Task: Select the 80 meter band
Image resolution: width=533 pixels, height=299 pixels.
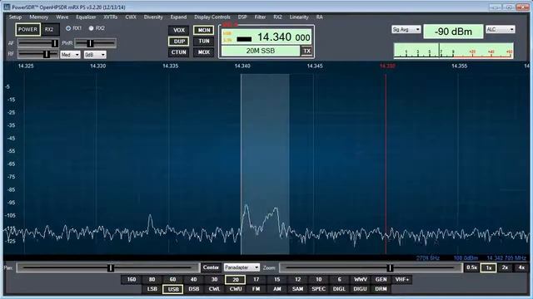Action: [152, 280]
